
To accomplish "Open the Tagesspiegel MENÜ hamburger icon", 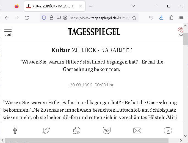I will point(8,32).
